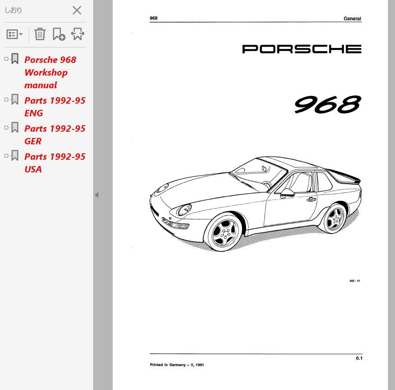The image size is (395, 390).
Task: Click the 968 header text at page top-left
Action: (x=153, y=18)
